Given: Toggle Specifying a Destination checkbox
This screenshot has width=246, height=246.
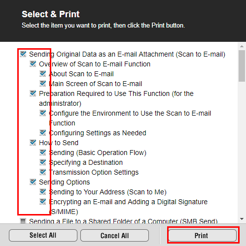Looking at the screenshot, I should (x=43, y=162).
